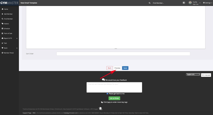Click inside the Sort Order field
This screenshot has width=213, height=115.
pos(123,54)
